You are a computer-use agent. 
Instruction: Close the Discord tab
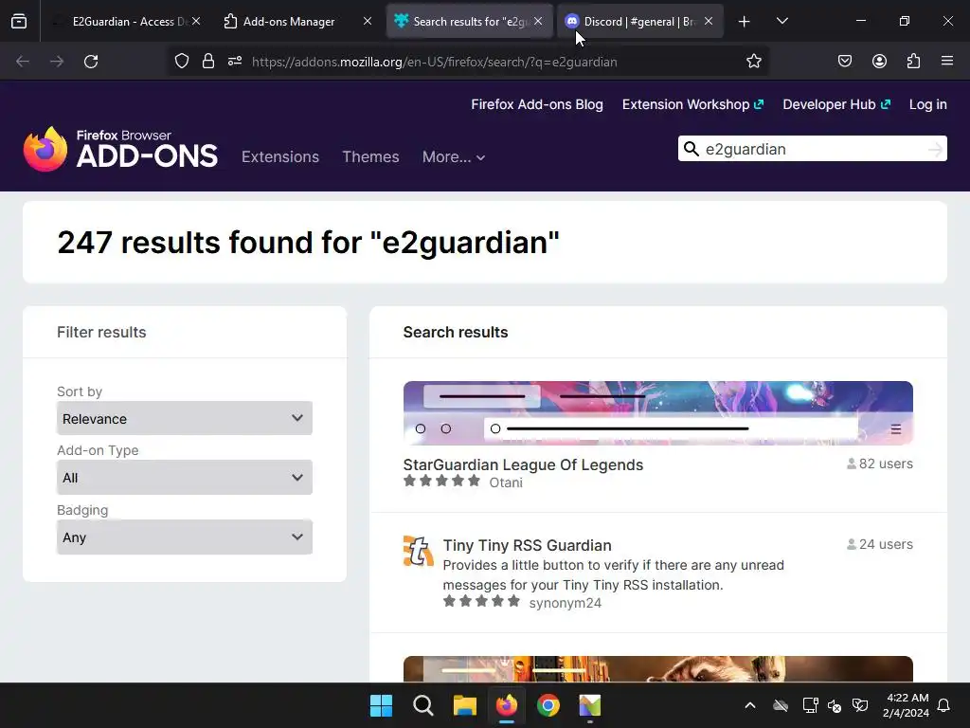709,21
